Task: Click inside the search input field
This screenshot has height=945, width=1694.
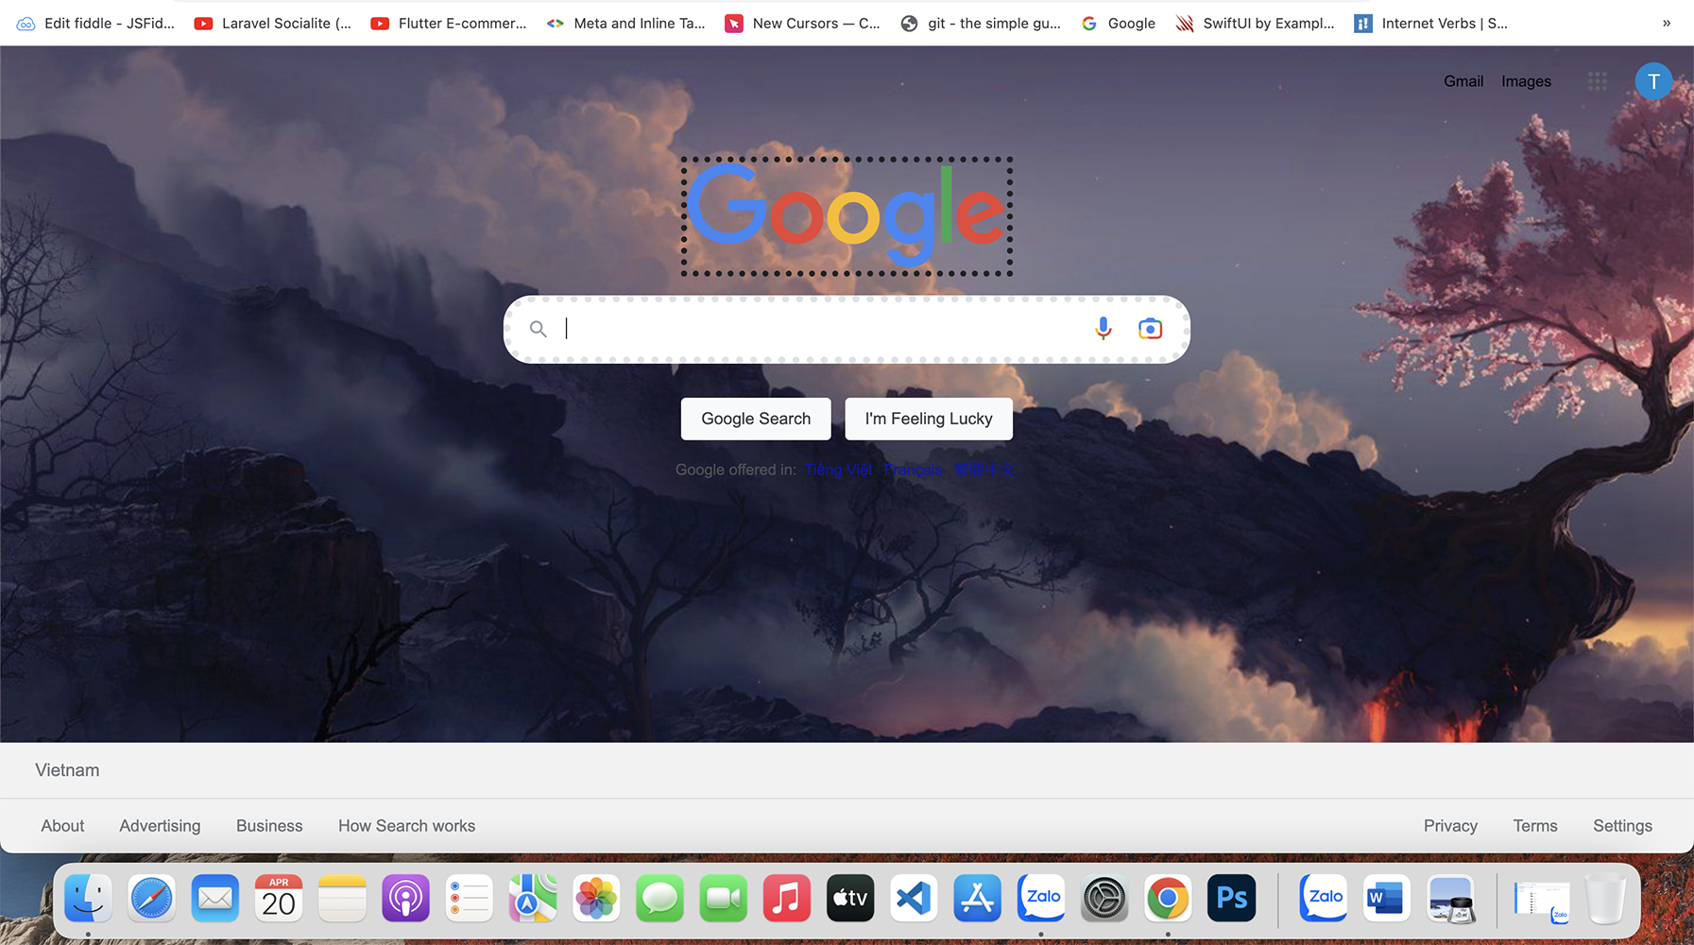Action: [813, 328]
